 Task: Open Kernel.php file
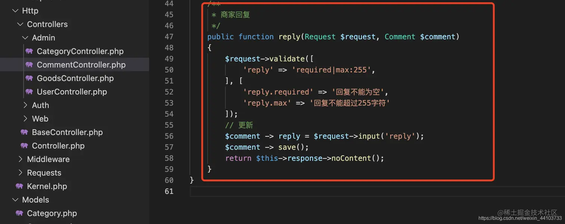point(47,186)
